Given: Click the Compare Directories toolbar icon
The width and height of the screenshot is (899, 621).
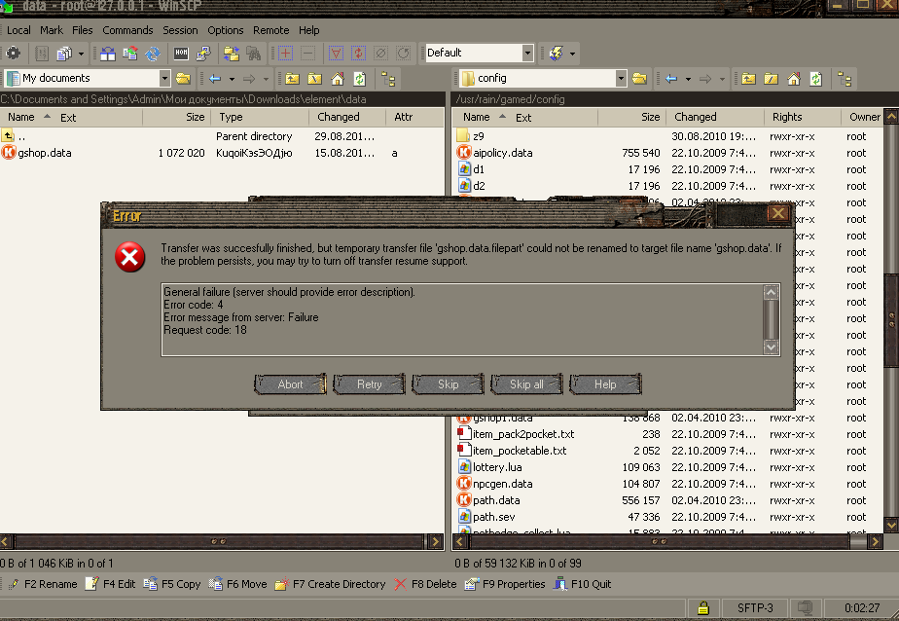Looking at the screenshot, I should coord(108,54).
